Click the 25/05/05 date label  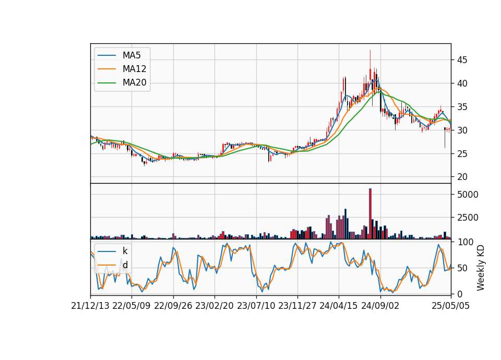(451, 306)
